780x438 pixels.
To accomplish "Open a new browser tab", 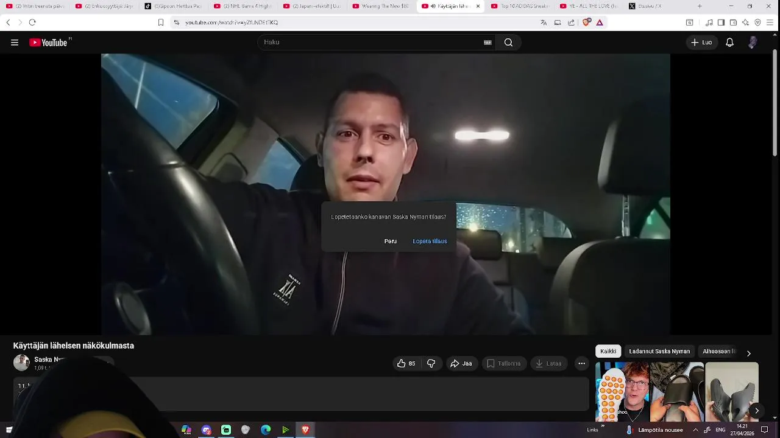I will pos(700,6).
